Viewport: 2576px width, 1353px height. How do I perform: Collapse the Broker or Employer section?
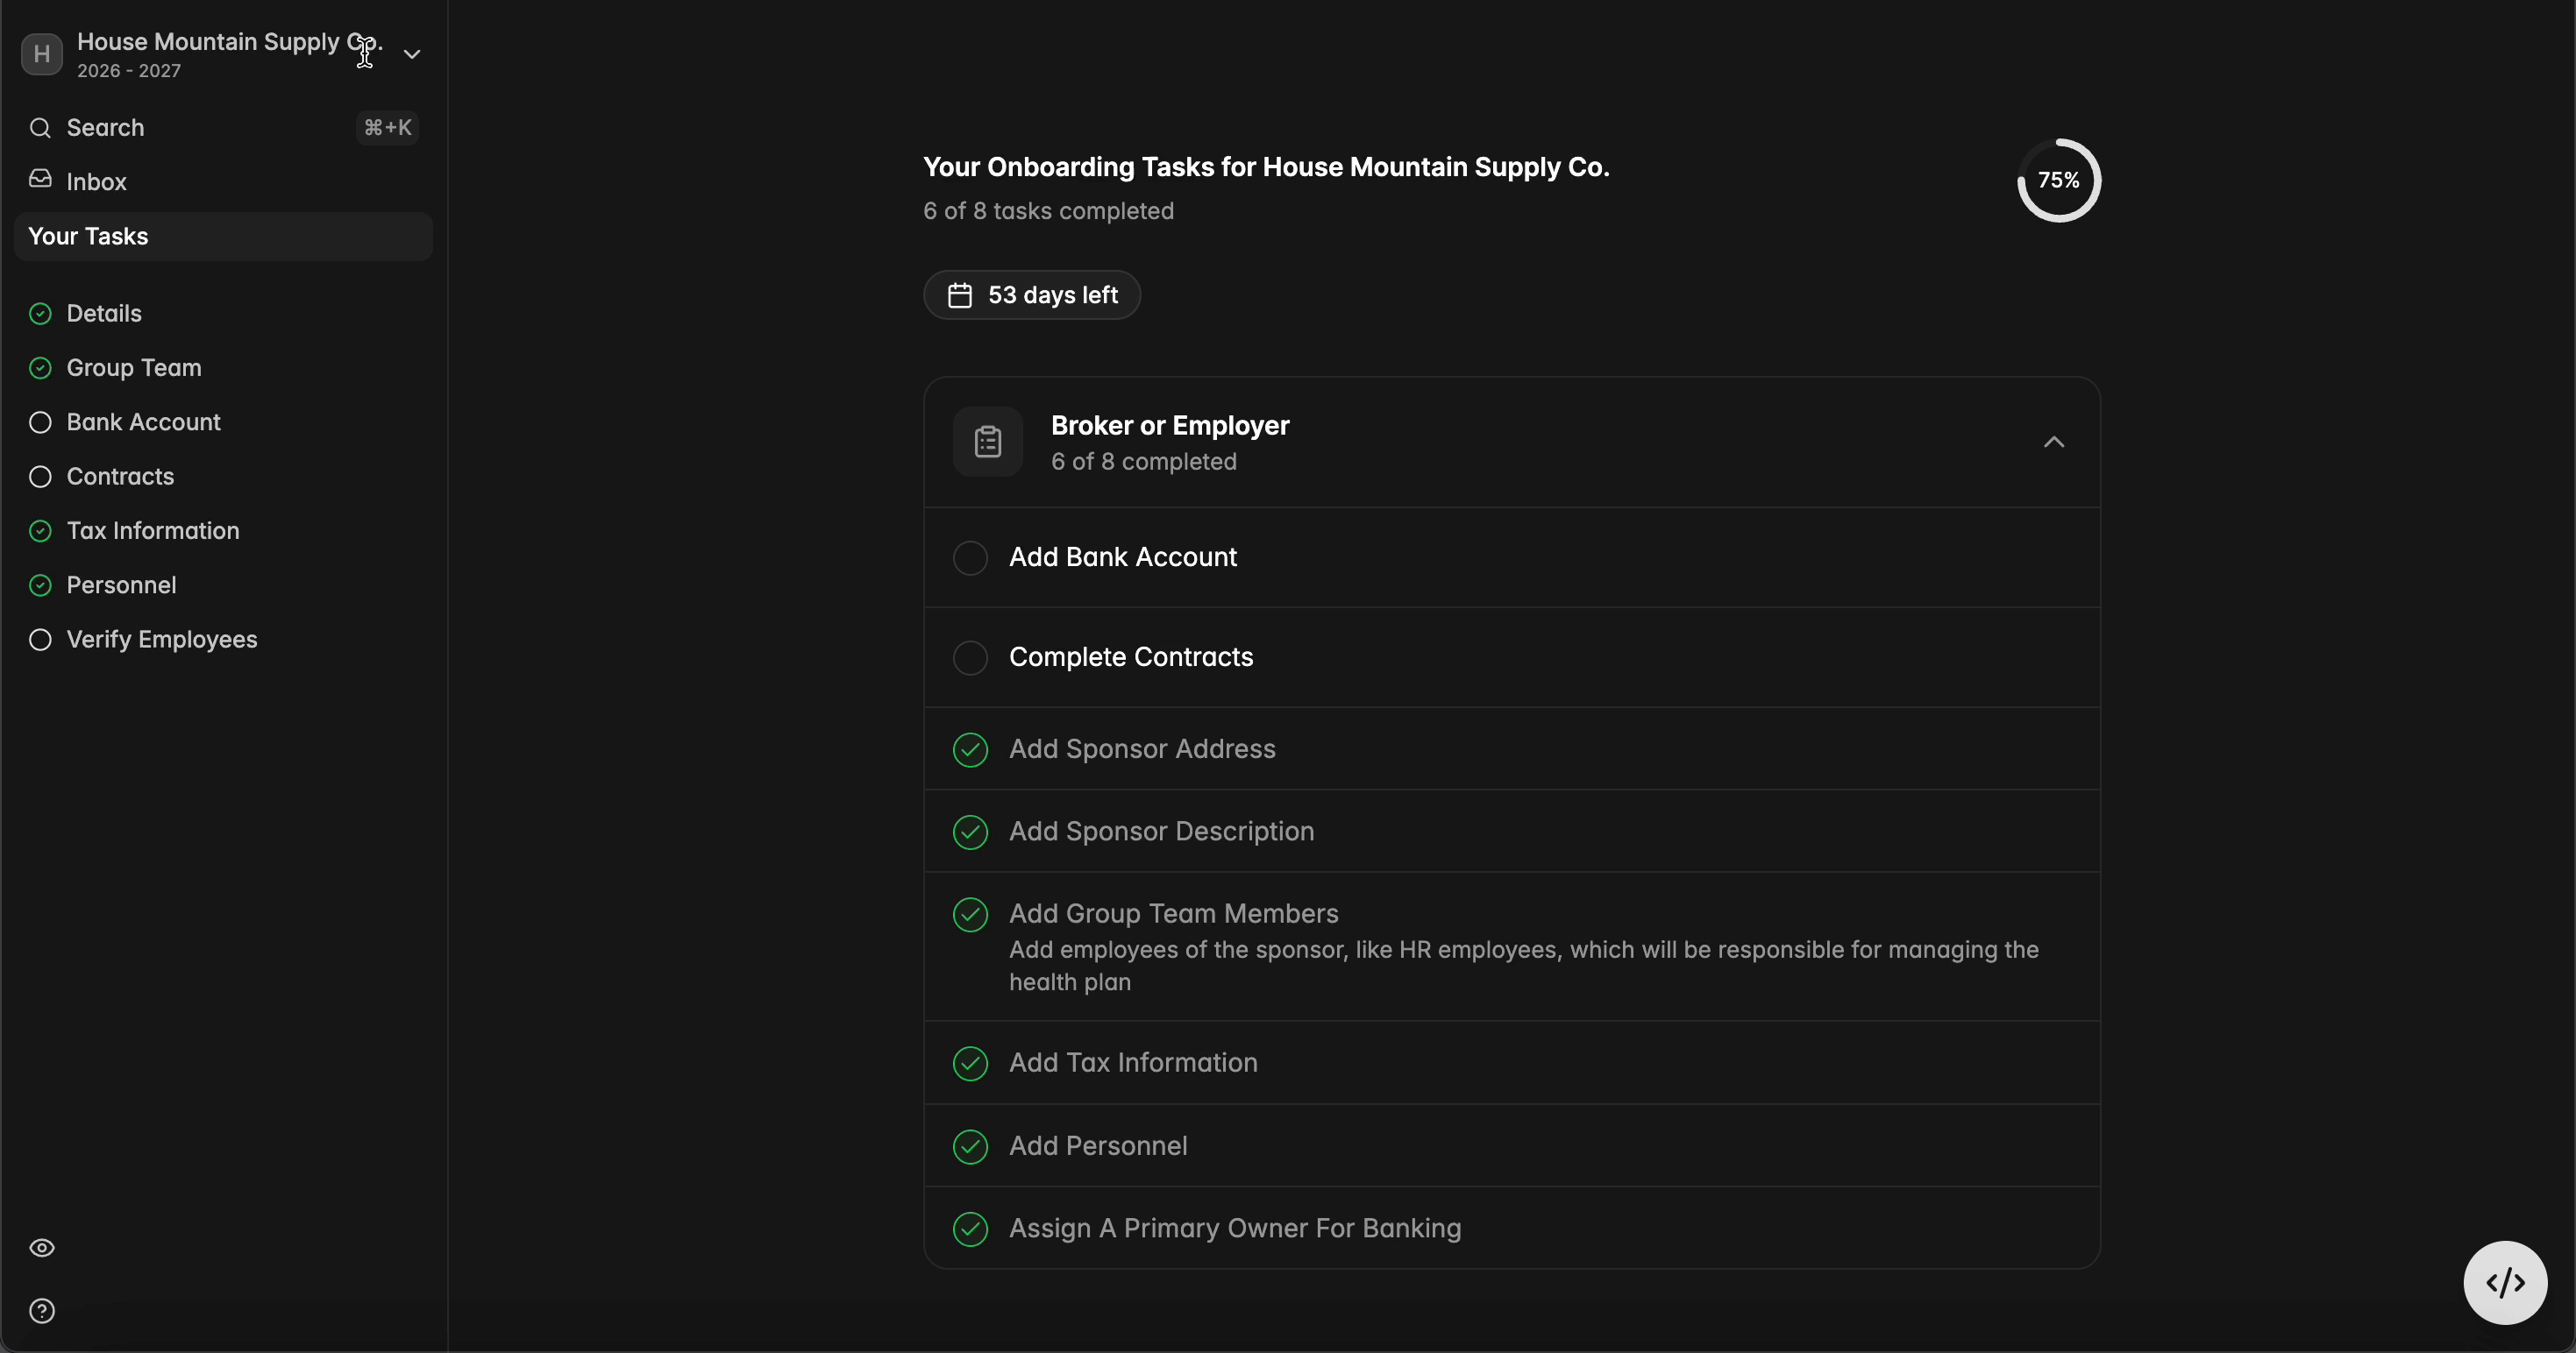[2053, 442]
